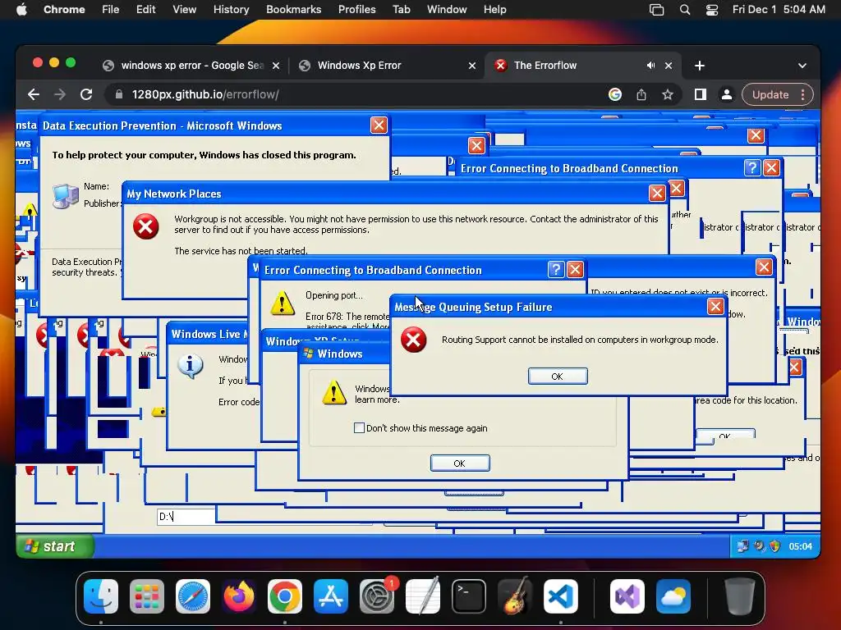Viewport: 841px width, 630px height.
Task: Open the Profiles menu
Action: [356, 10]
